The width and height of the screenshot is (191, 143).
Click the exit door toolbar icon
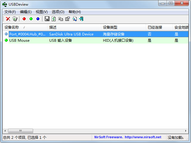tap(81, 19)
